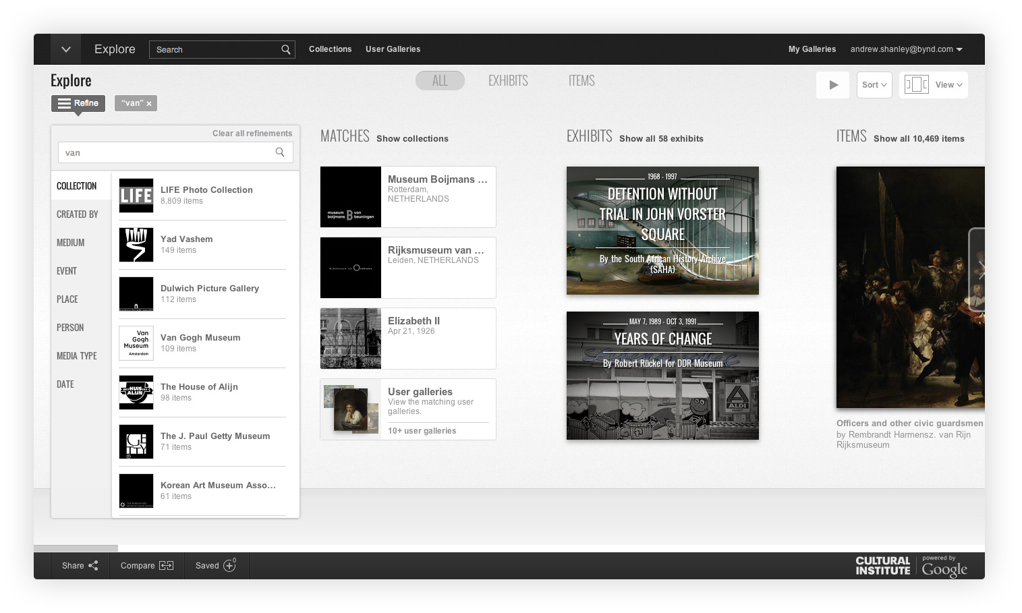Choose Dulwich Picture Gallery text label
This screenshot has height=613, width=1022.
click(210, 289)
